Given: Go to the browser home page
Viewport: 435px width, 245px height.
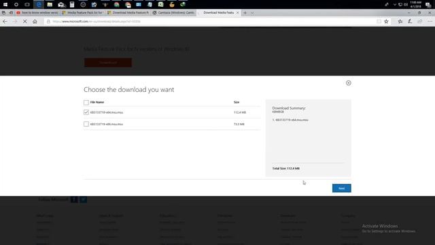Looking at the screenshot, I should (x=35, y=21).
